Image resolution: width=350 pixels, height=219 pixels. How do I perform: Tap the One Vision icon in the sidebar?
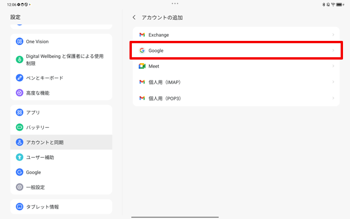pyautogui.click(x=19, y=41)
